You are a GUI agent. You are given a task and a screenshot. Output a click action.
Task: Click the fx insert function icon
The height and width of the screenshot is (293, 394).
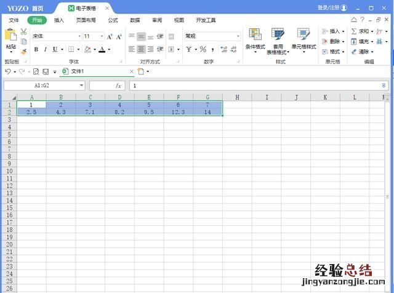118,86
